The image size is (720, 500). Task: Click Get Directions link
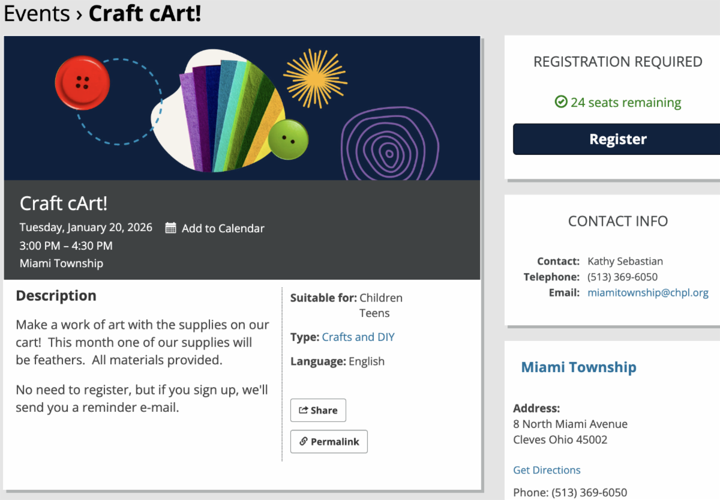point(547,470)
